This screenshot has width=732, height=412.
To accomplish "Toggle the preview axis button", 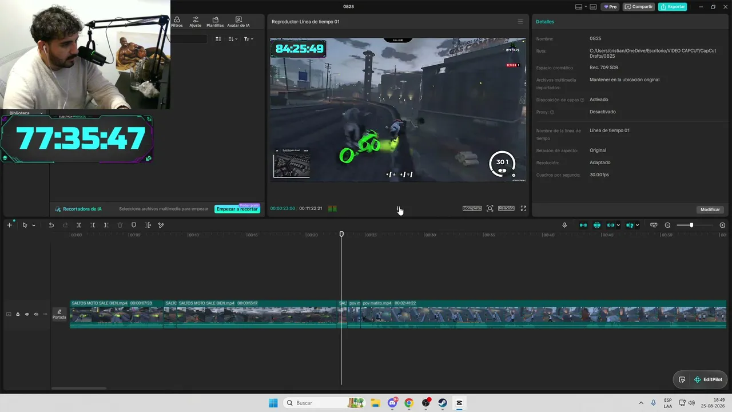I will pos(630,225).
